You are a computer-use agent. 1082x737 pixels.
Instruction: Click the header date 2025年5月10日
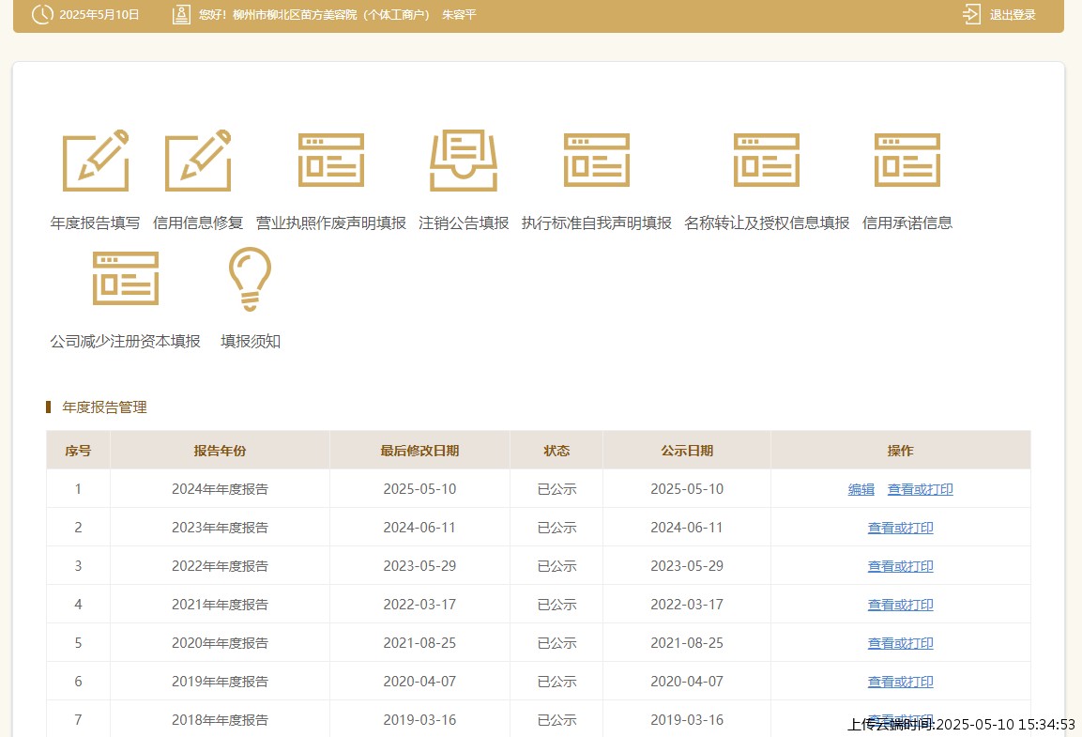(99, 14)
